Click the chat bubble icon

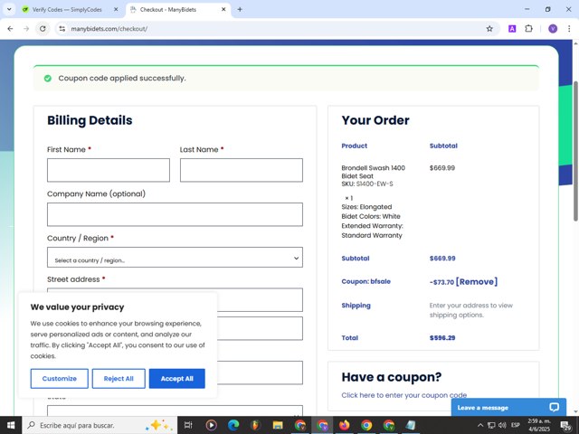coord(554,407)
